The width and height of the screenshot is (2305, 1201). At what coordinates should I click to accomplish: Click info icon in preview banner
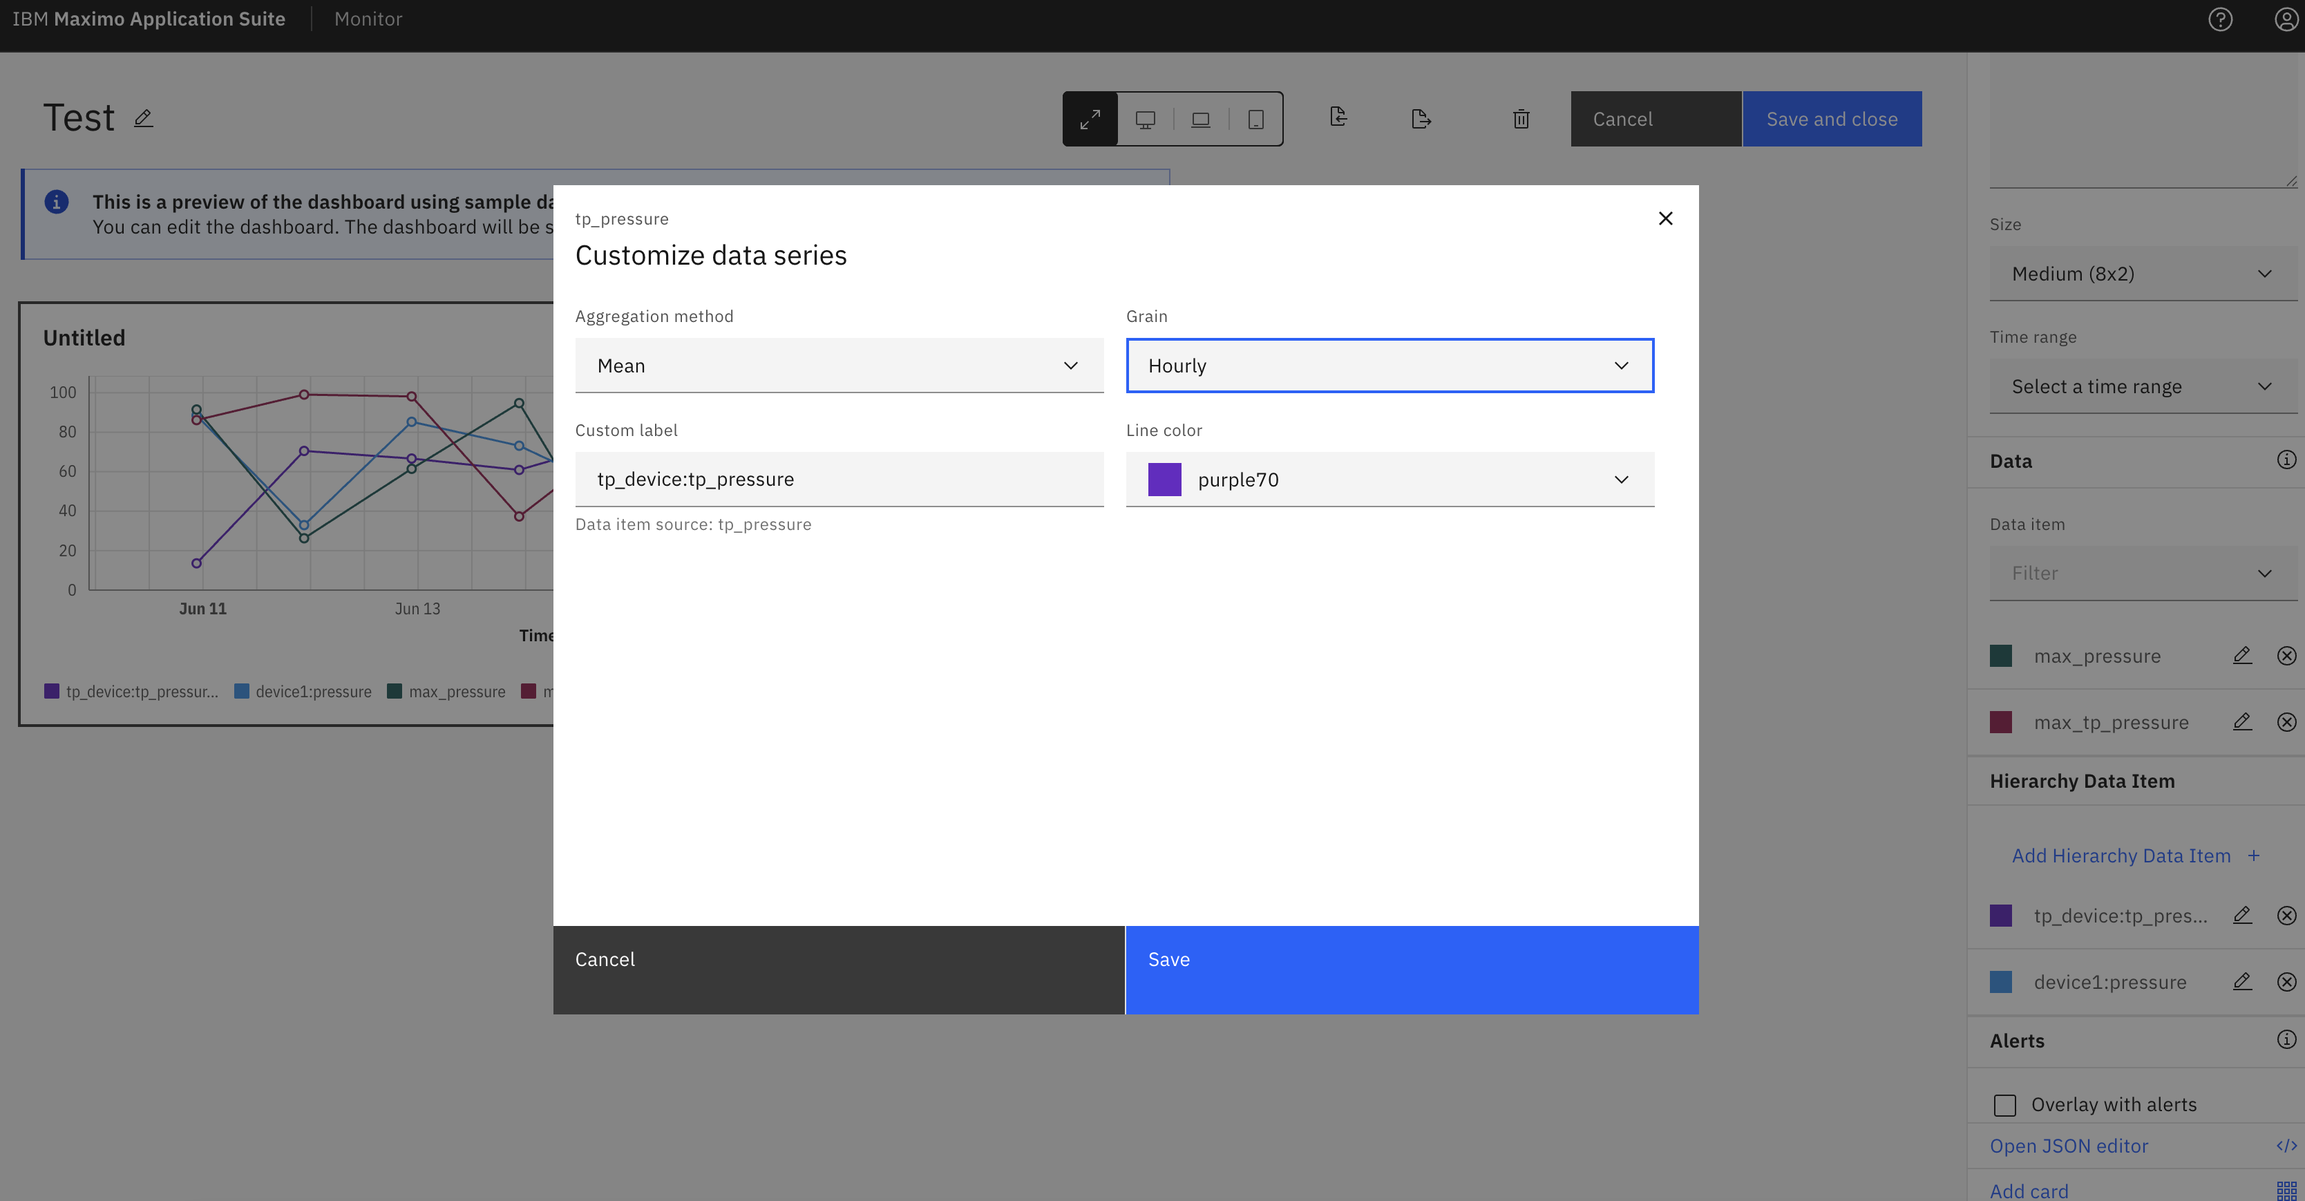click(x=57, y=201)
